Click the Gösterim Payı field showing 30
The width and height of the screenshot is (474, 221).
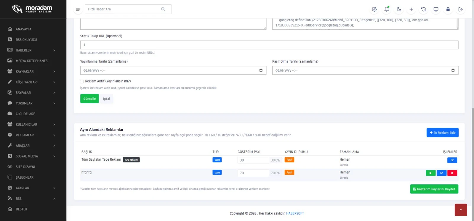(253, 160)
